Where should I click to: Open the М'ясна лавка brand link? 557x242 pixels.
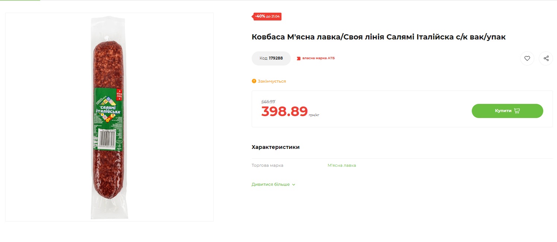point(341,165)
